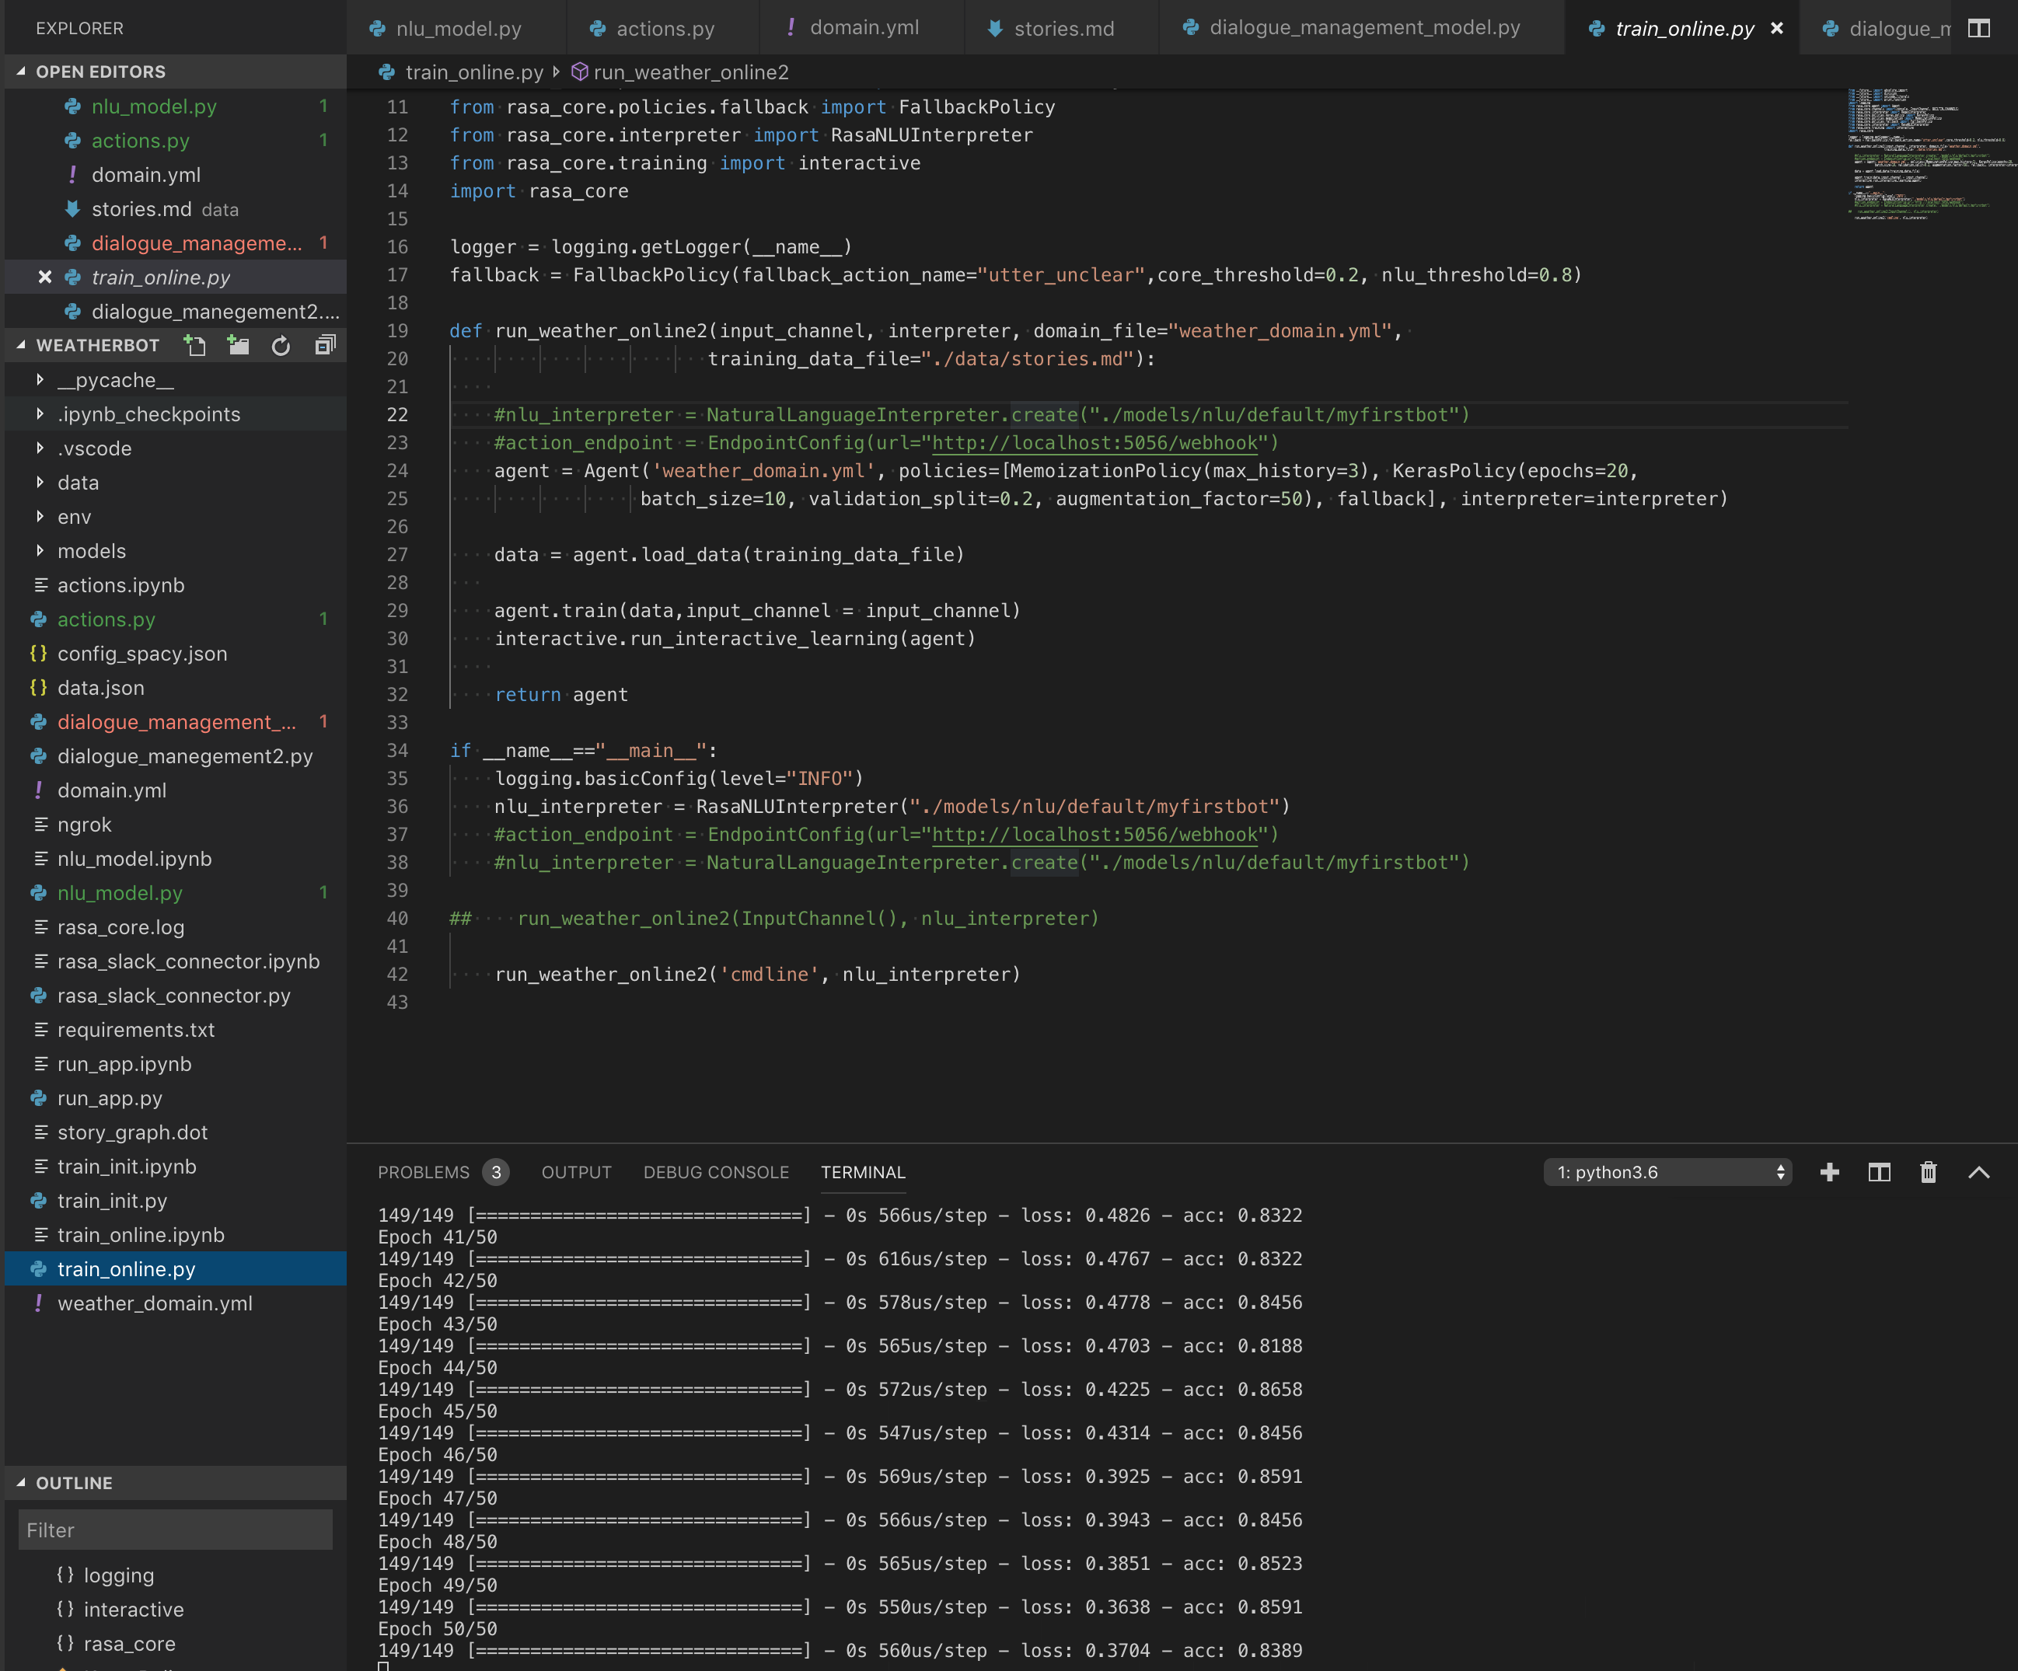The height and width of the screenshot is (1671, 2018).
Task: Collapse the Open Editors section
Action: point(21,71)
